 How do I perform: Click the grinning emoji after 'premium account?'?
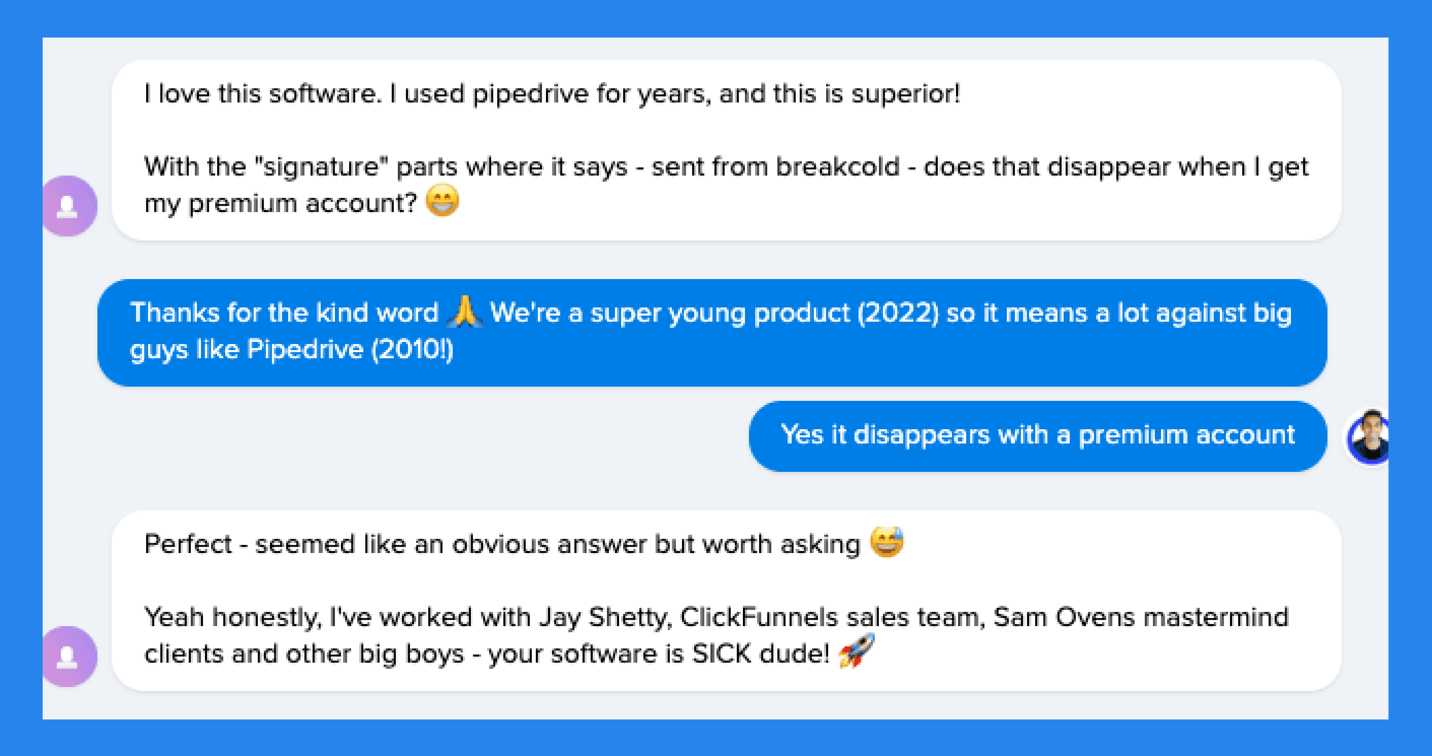coord(442,201)
